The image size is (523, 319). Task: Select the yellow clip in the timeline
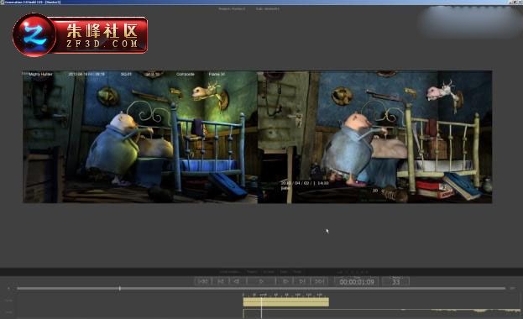[x=286, y=302]
